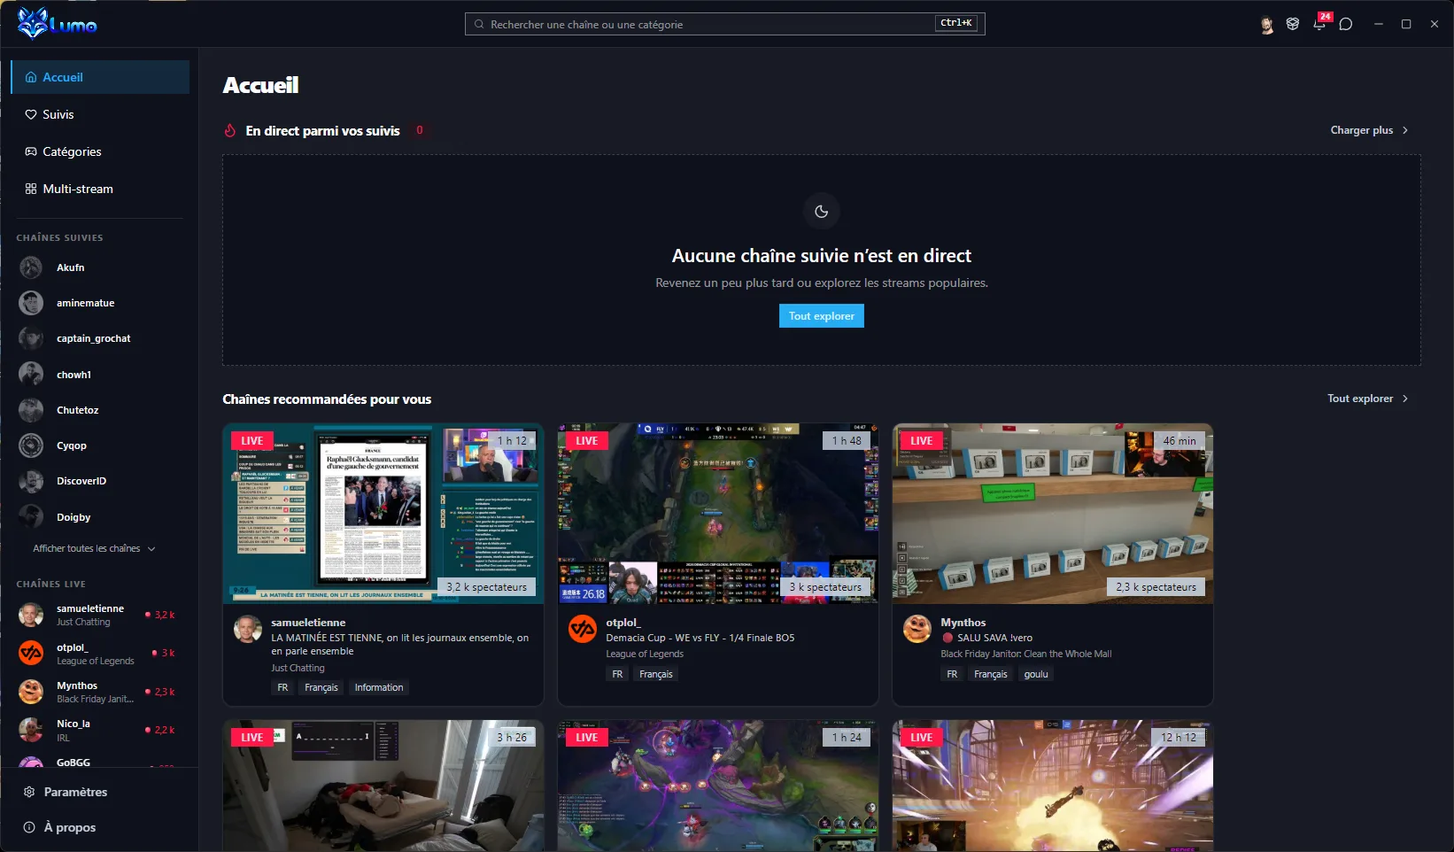
Task: Open the stream thumbnail showing 3 h 26
Action: tap(383, 786)
